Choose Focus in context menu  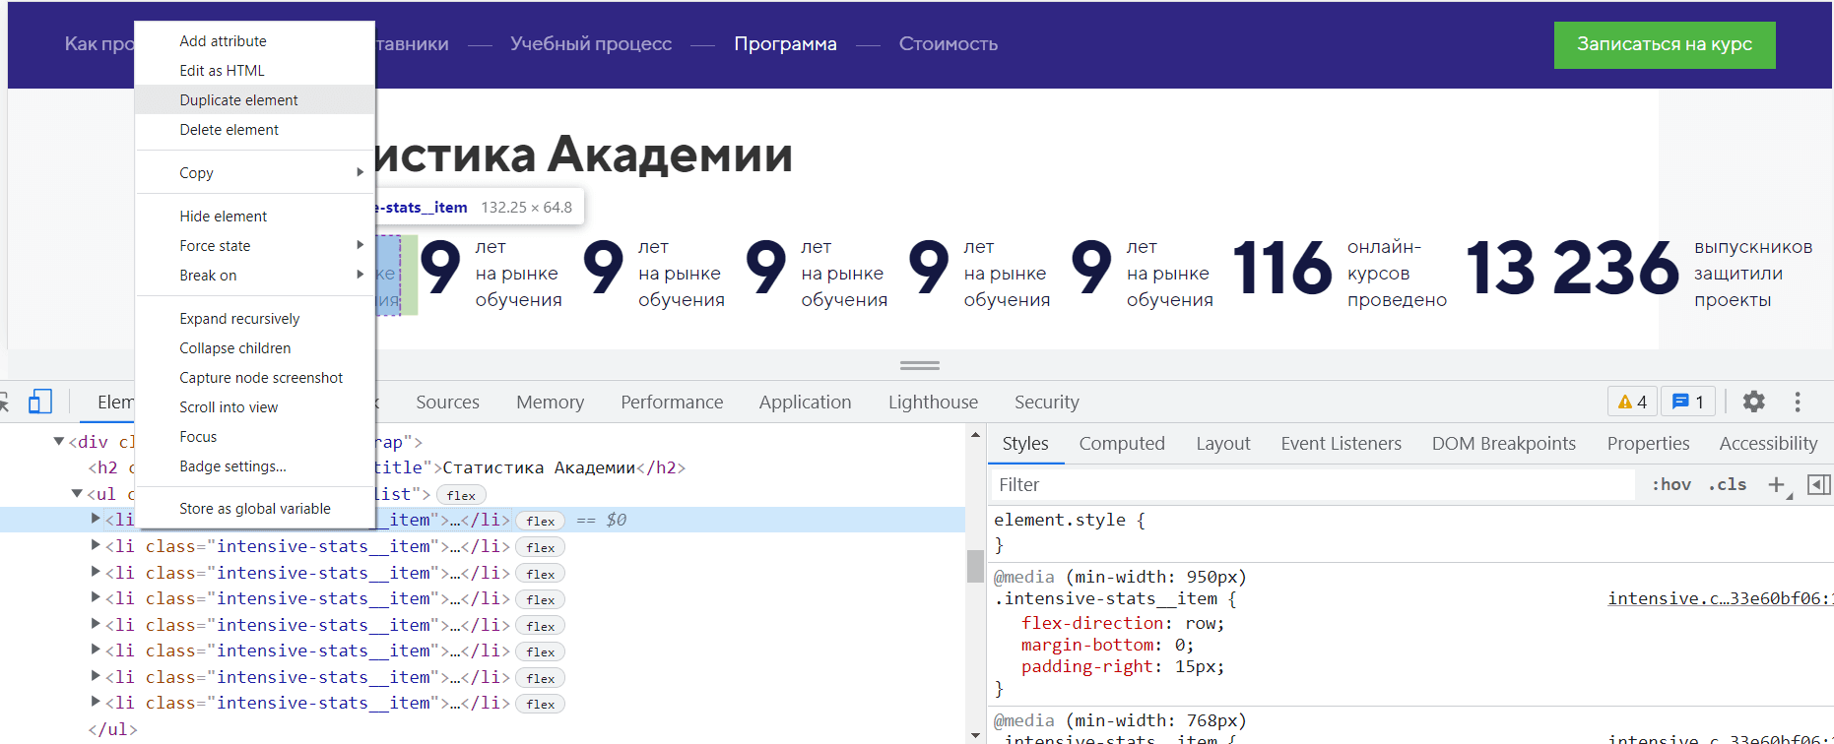pyautogui.click(x=255, y=436)
